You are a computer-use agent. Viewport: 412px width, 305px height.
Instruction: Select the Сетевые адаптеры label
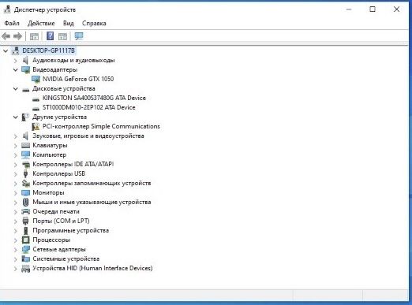(x=59, y=249)
